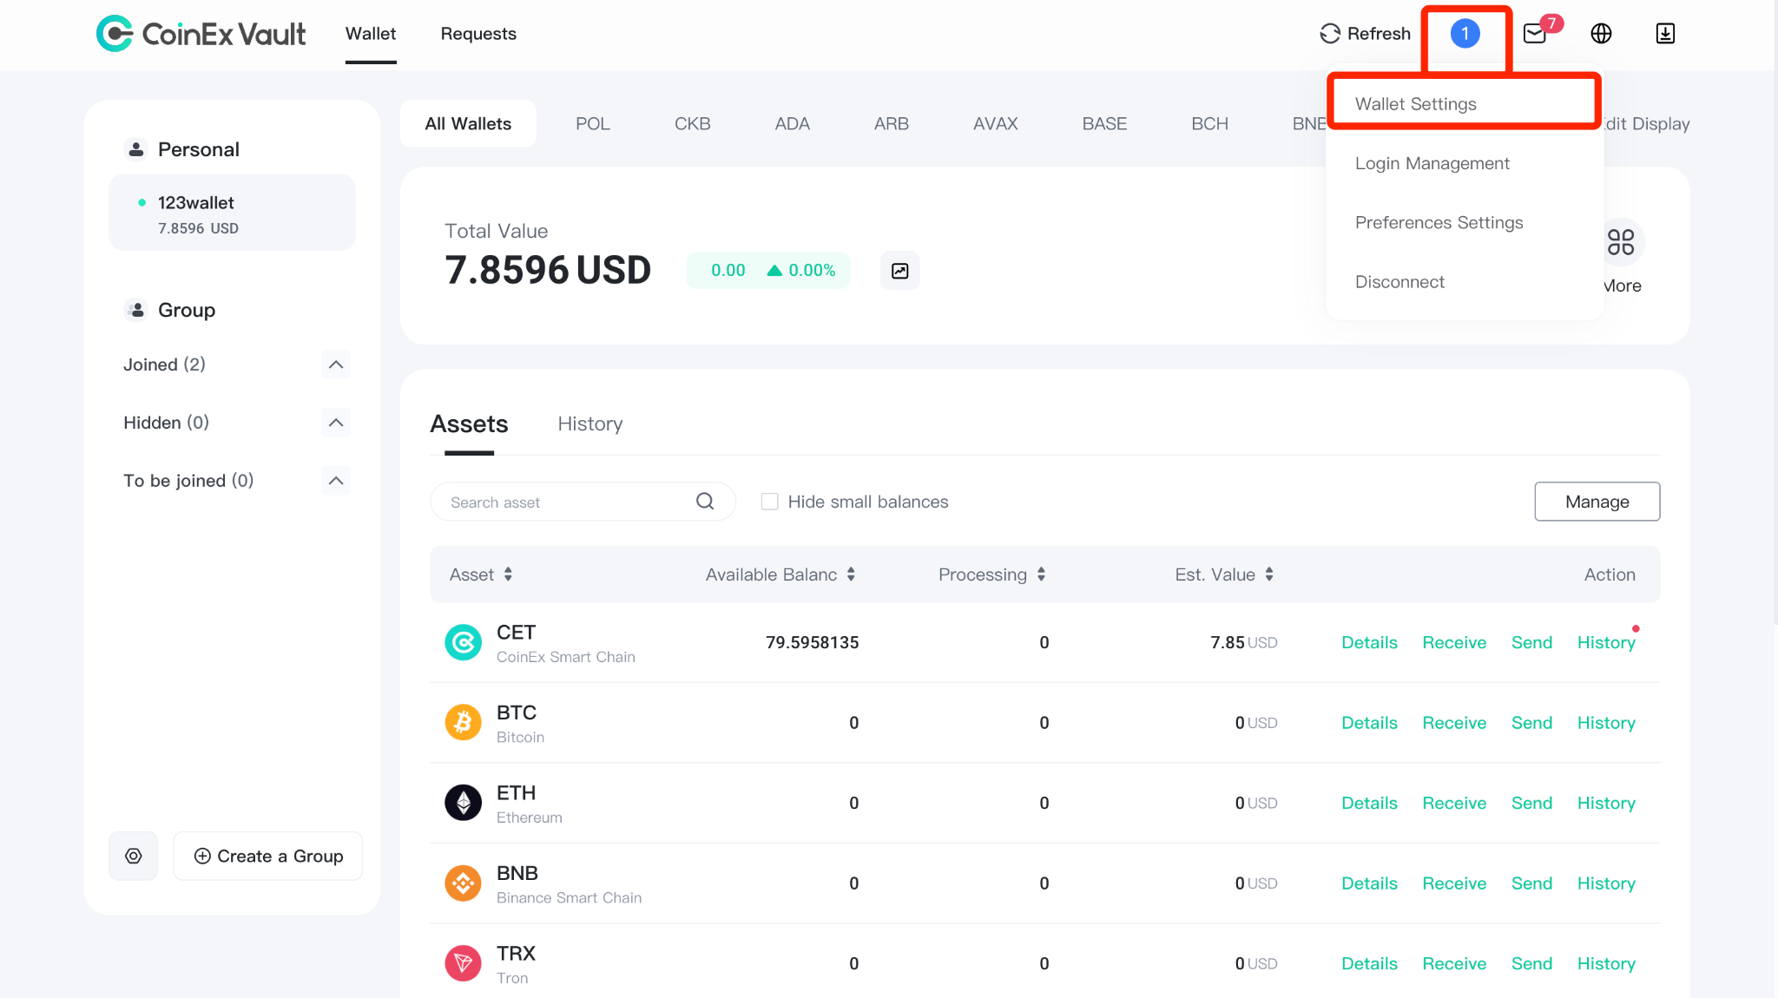This screenshot has width=1778, height=998.
Task: Click the search magnifier icon
Action: [705, 502]
